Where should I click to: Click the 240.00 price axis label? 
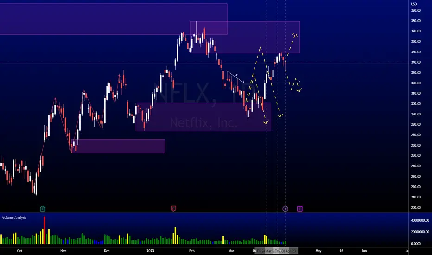coord(416,166)
